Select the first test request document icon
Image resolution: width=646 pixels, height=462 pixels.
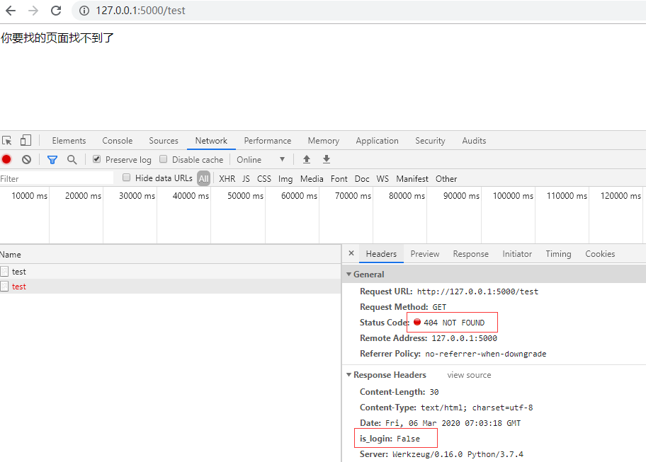[x=4, y=272]
